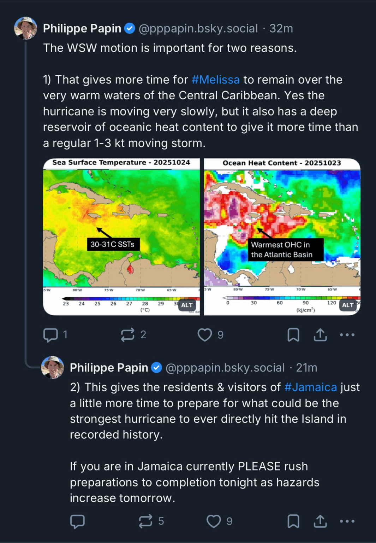Screen dimensions: 376x543
Task: Open the 21m timestamp on second post
Action: point(306,368)
